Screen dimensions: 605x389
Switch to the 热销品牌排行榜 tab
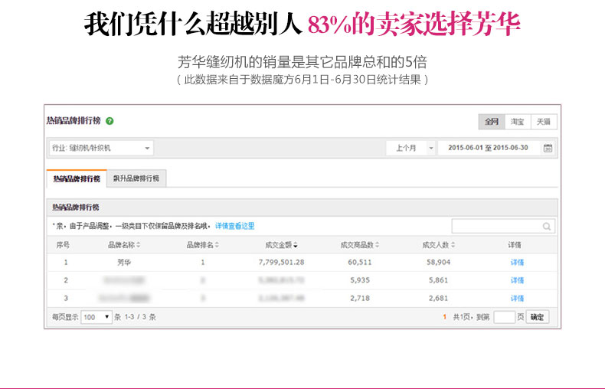coord(77,178)
